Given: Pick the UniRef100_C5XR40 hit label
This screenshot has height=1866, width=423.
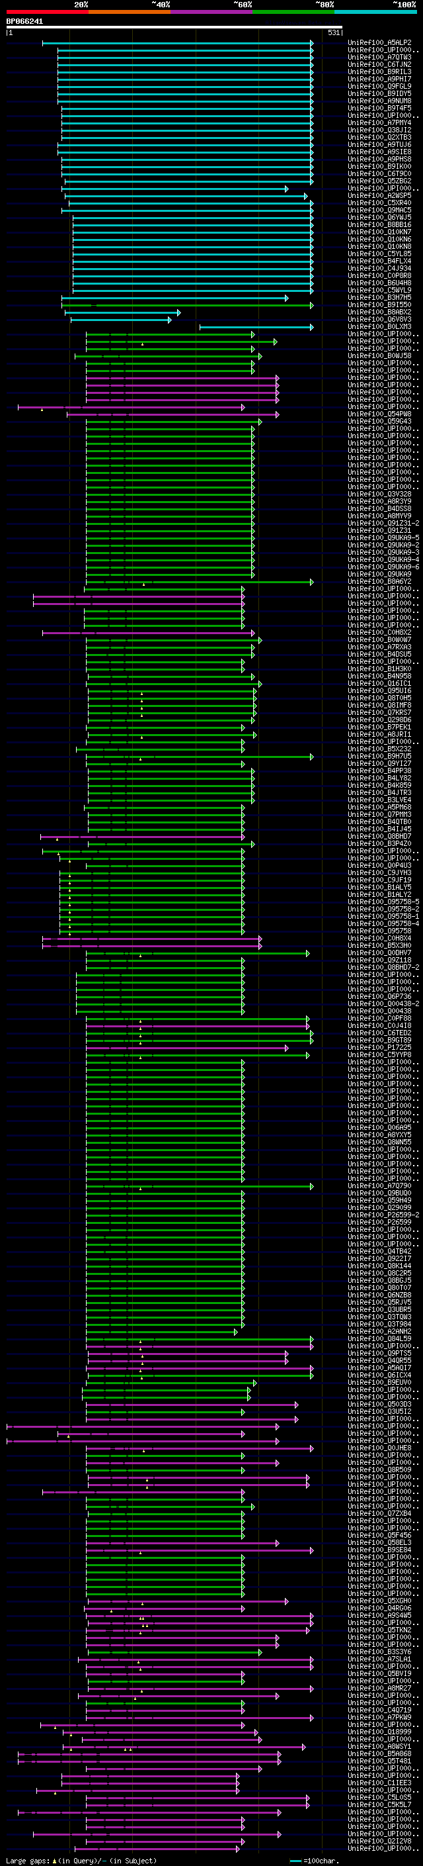Looking at the screenshot, I should tap(379, 204).
